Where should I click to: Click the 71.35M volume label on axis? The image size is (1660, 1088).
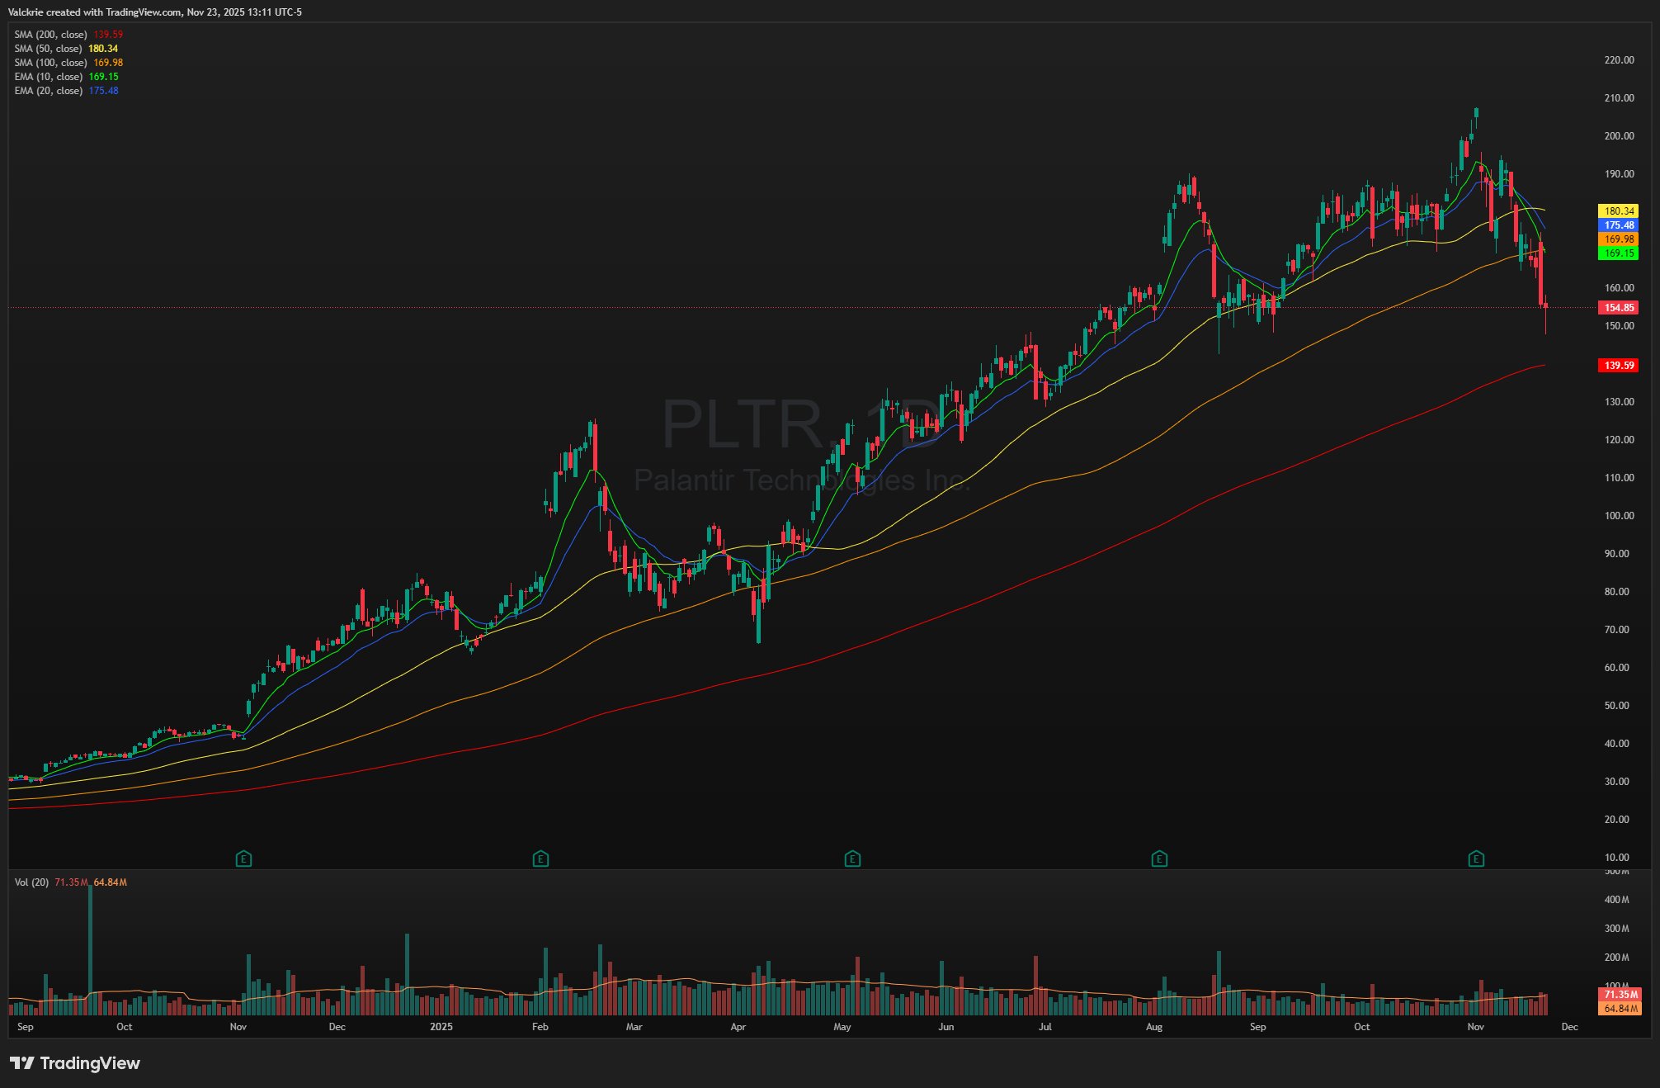1620,995
